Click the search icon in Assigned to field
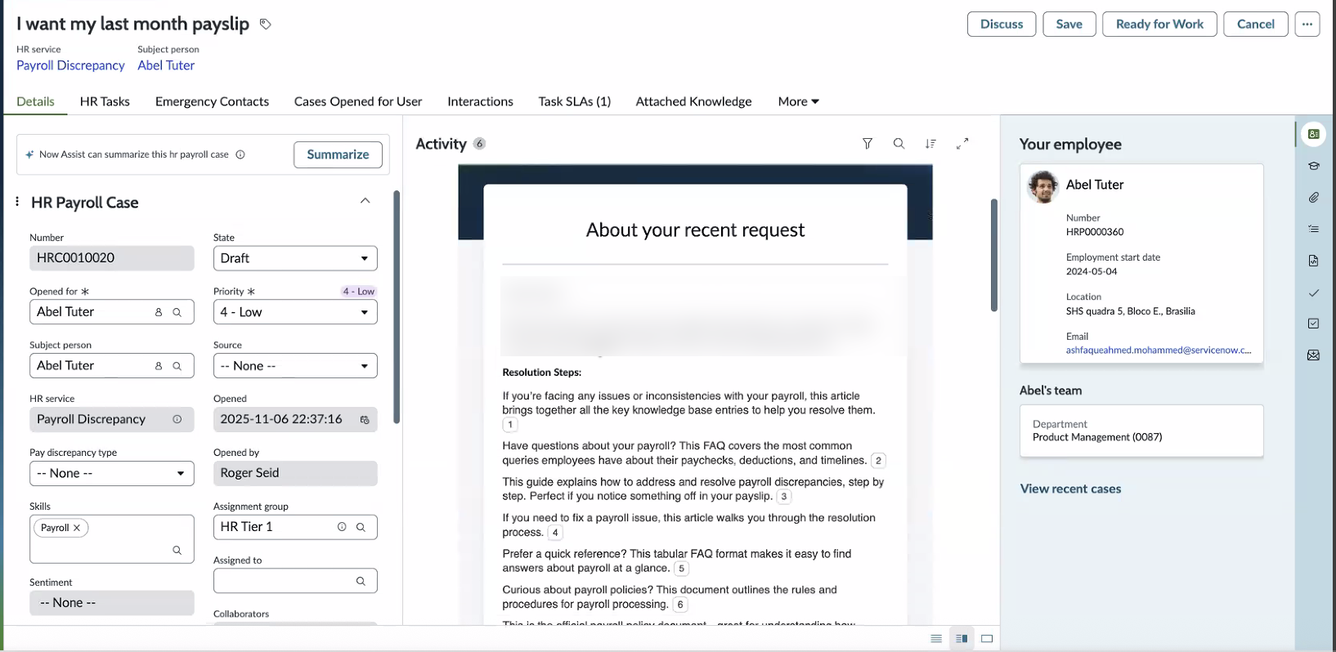Image resolution: width=1336 pixels, height=652 pixels. (361, 581)
